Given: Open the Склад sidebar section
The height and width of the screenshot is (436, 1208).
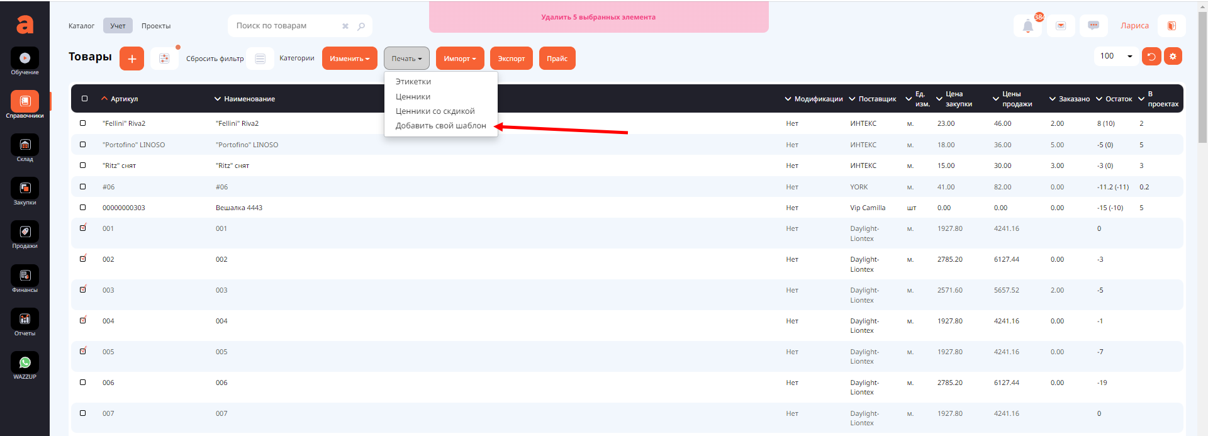Looking at the screenshot, I should tap(25, 145).
